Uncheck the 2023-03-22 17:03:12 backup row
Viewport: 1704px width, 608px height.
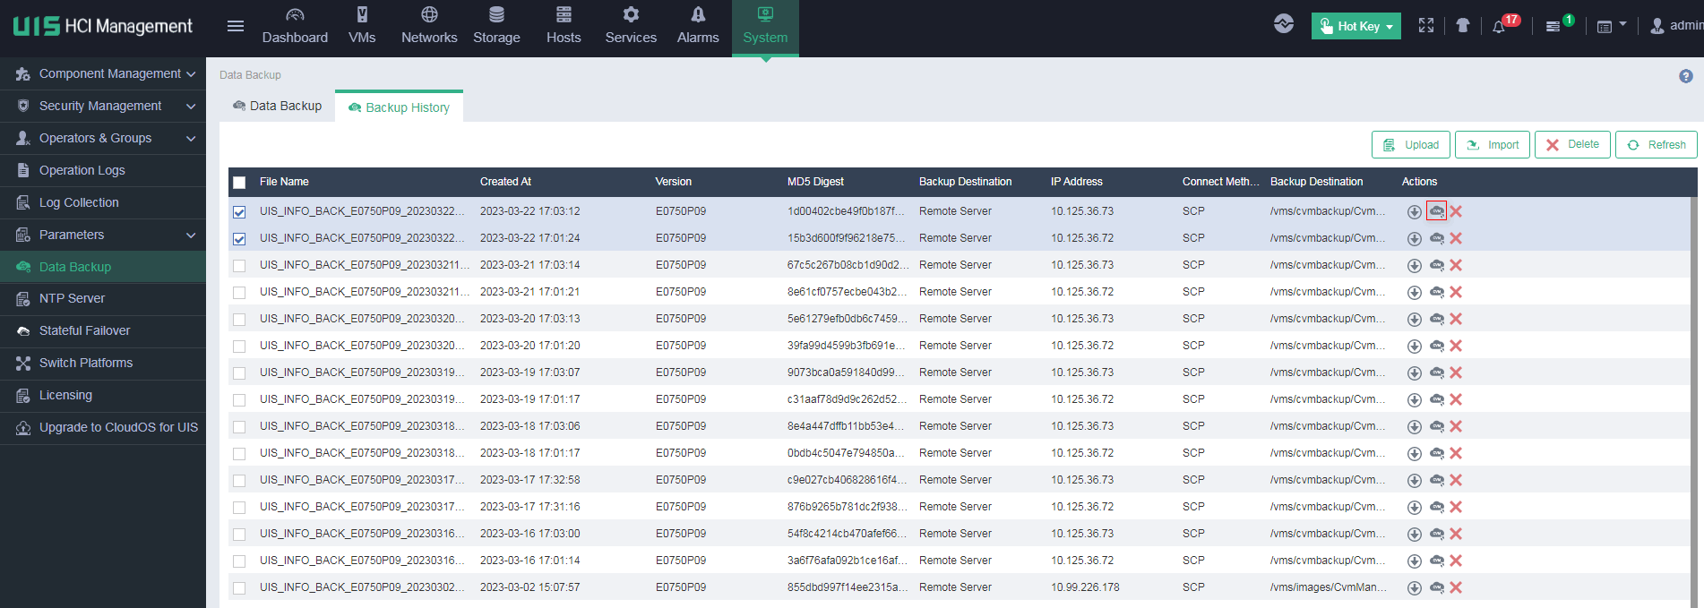click(239, 212)
